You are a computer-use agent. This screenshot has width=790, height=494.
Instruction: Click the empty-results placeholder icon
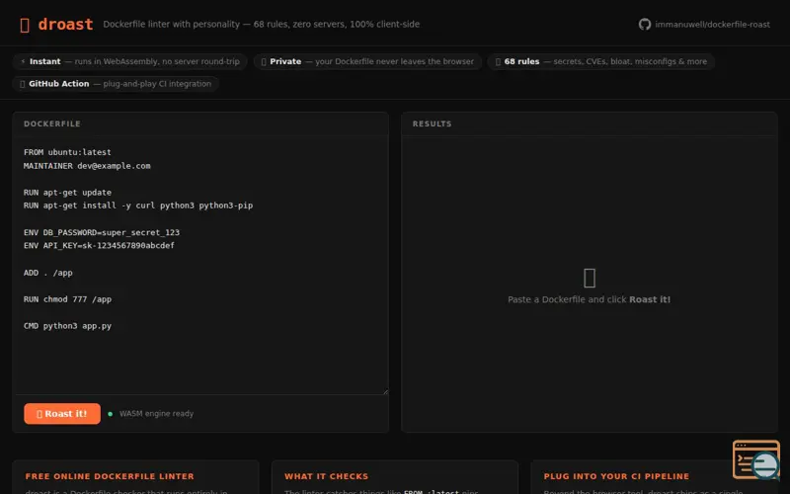[589, 279]
